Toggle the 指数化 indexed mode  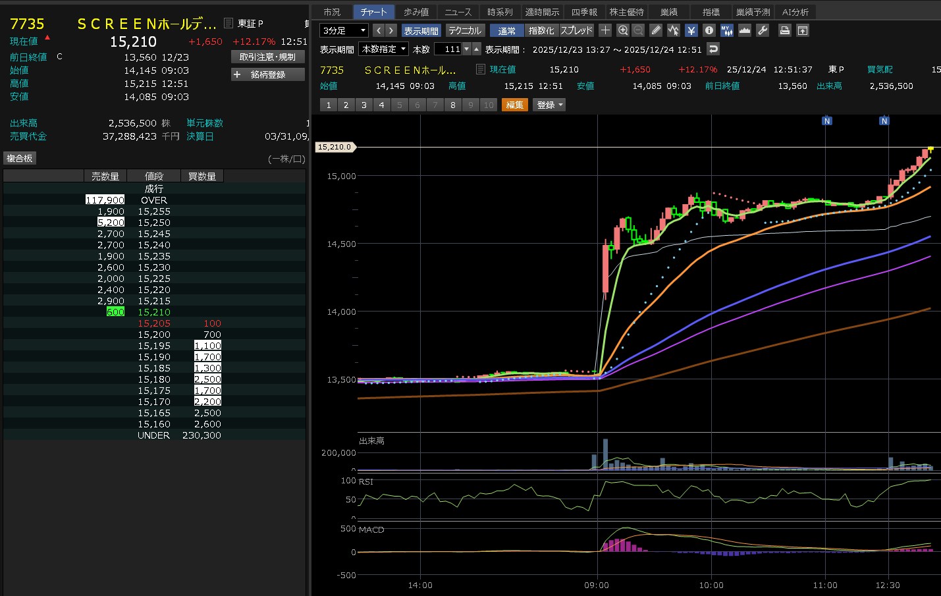pos(542,30)
